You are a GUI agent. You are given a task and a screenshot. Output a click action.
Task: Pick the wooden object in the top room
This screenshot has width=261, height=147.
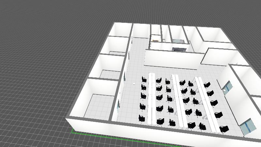(155, 41)
